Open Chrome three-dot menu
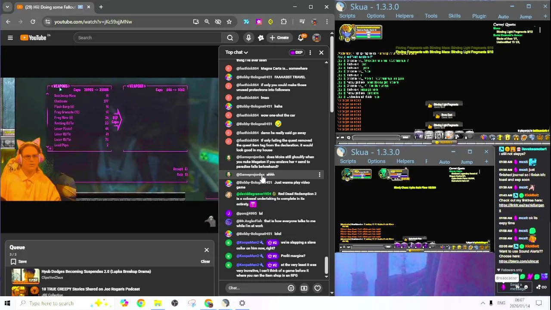The width and height of the screenshot is (551, 310). point(327,22)
